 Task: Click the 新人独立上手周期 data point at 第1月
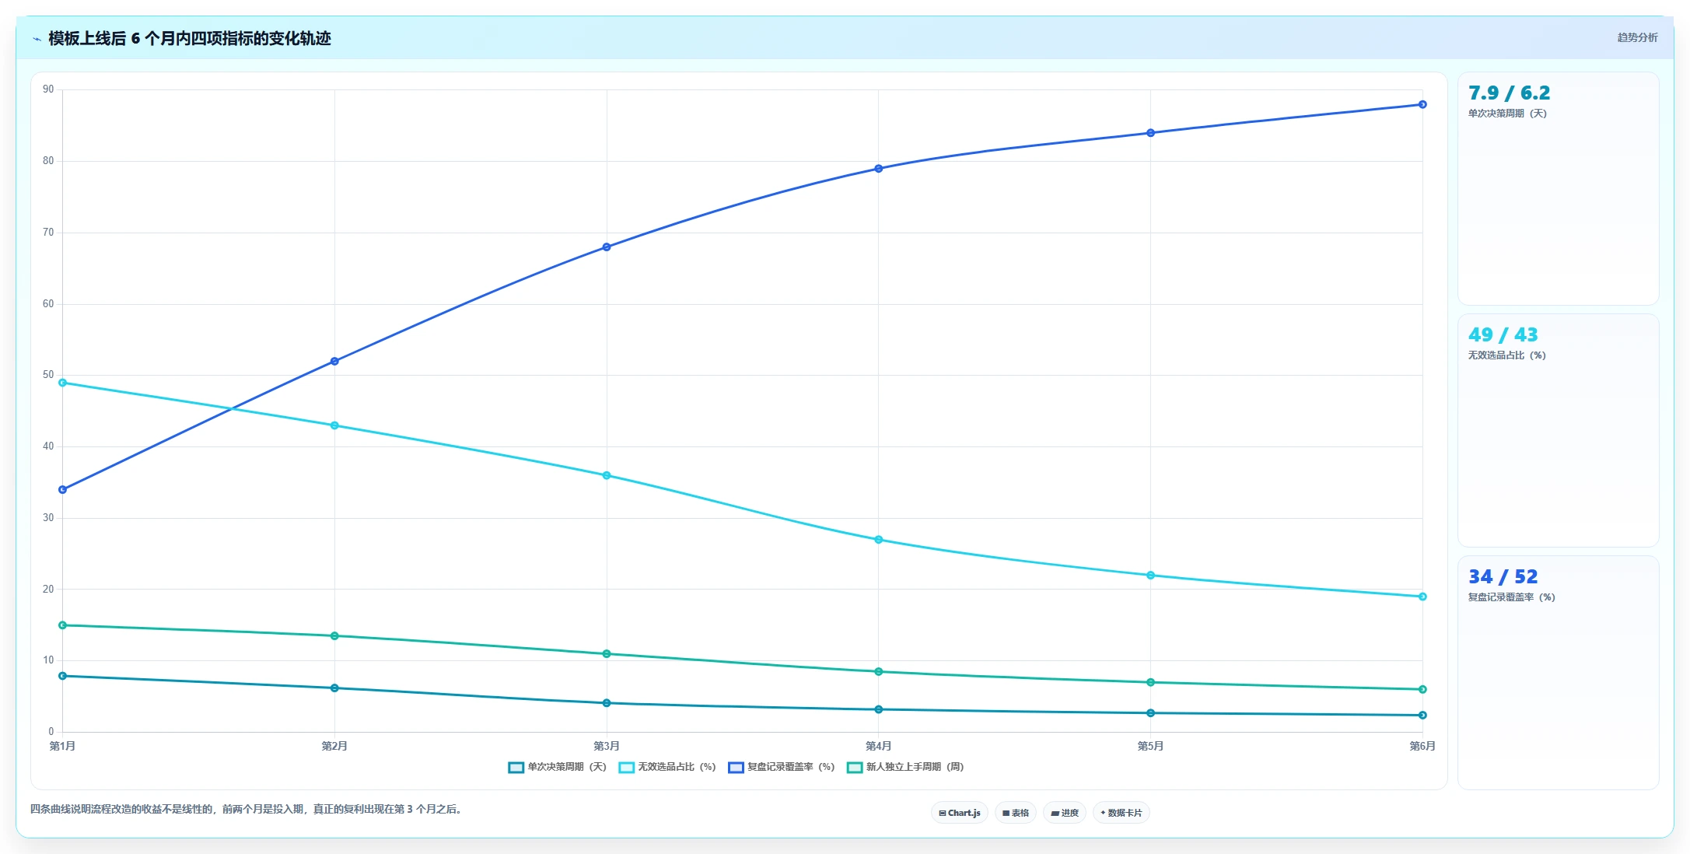pyautogui.click(x=62, y=625)
